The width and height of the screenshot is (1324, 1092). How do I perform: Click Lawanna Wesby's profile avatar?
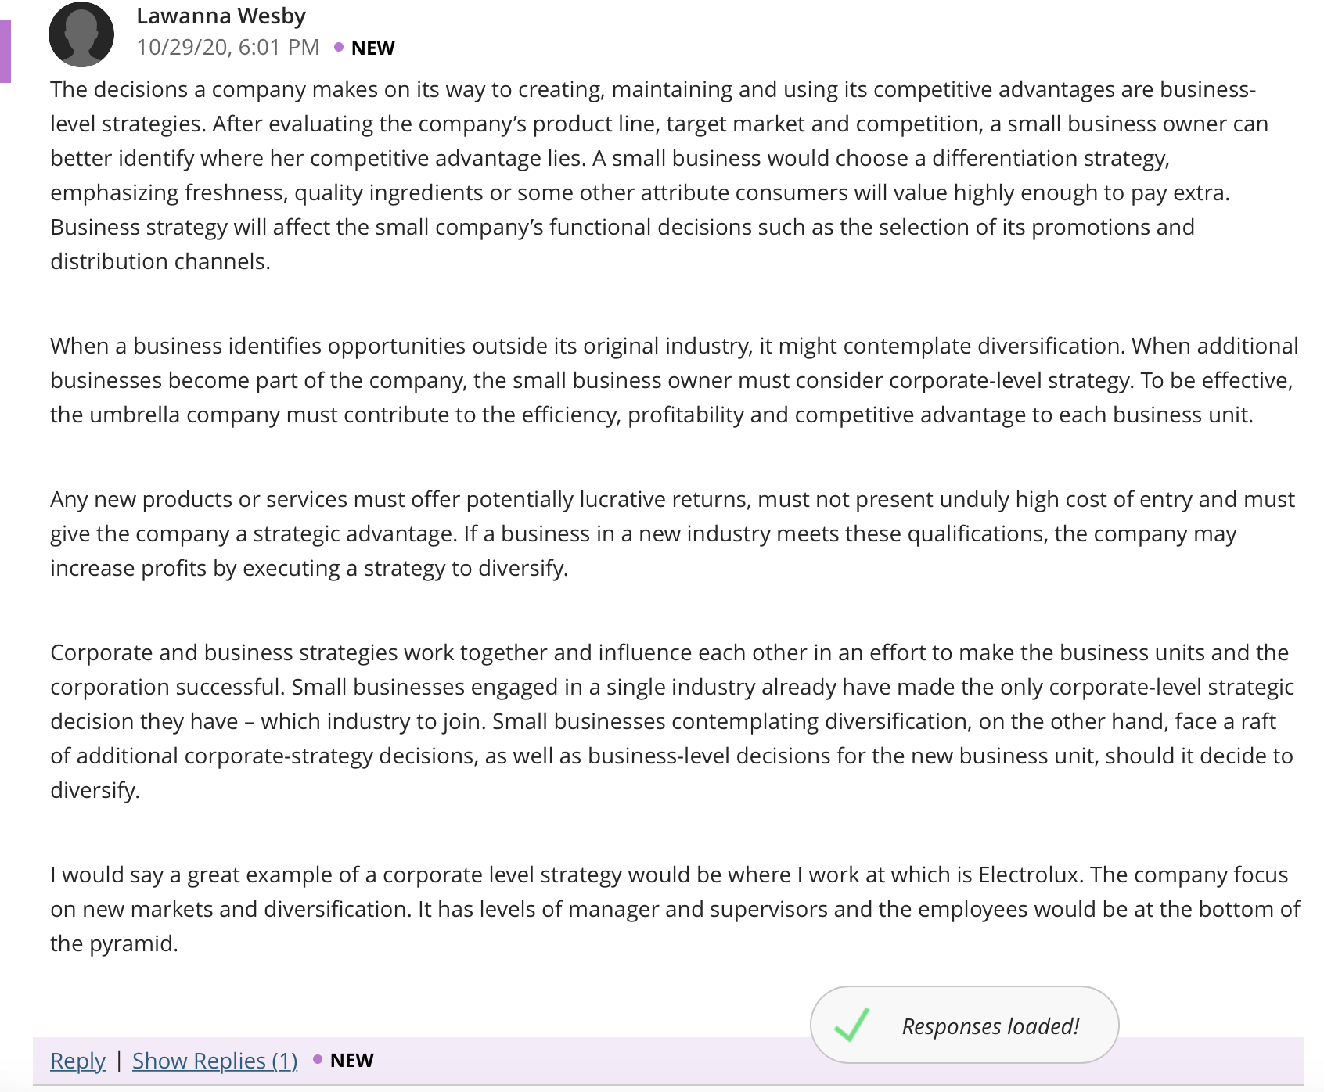click(81, 34)
